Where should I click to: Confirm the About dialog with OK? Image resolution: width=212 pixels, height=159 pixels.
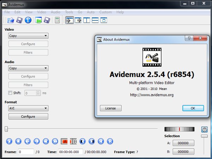193,108
